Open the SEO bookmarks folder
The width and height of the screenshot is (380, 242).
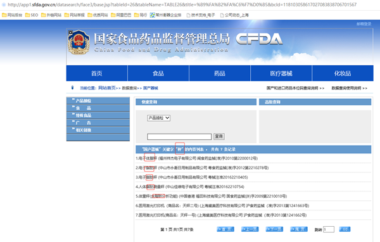[32, 15]
